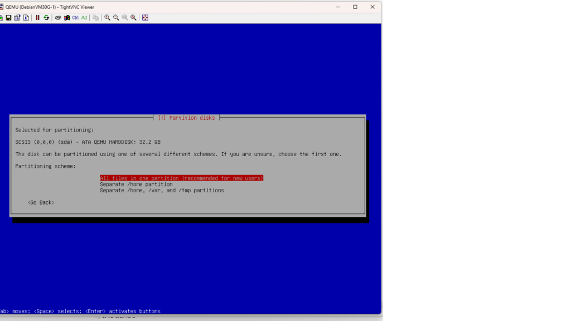Zoom in on the remote display
This screenshot has height=321, width=571.
[x=107, y=18]
